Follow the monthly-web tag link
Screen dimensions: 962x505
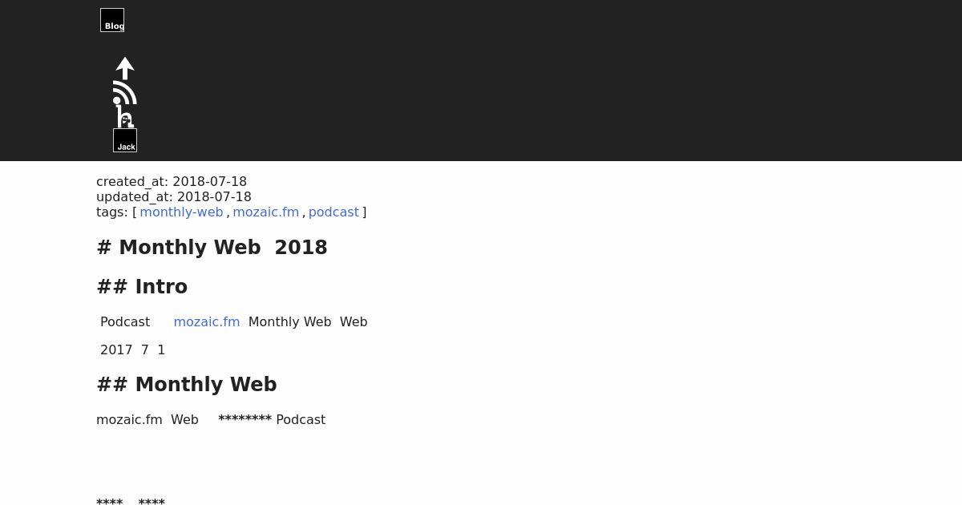(x=181, y=212)
